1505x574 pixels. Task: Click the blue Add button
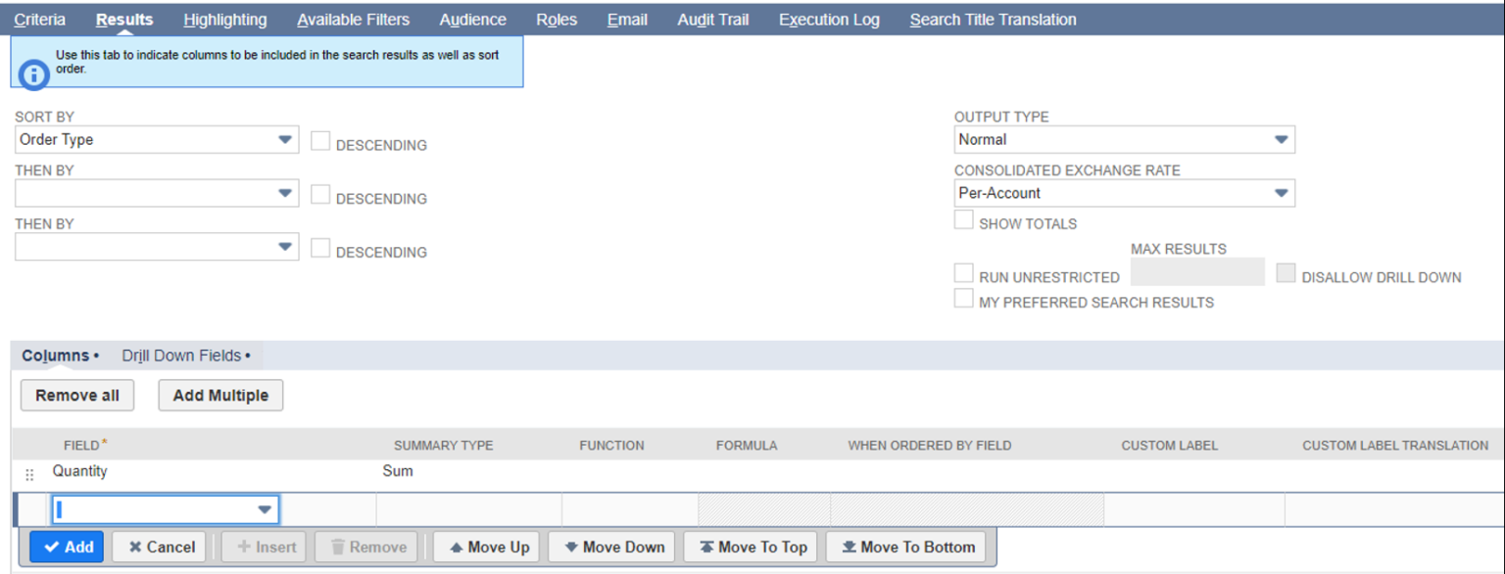[x=67, y=548]
